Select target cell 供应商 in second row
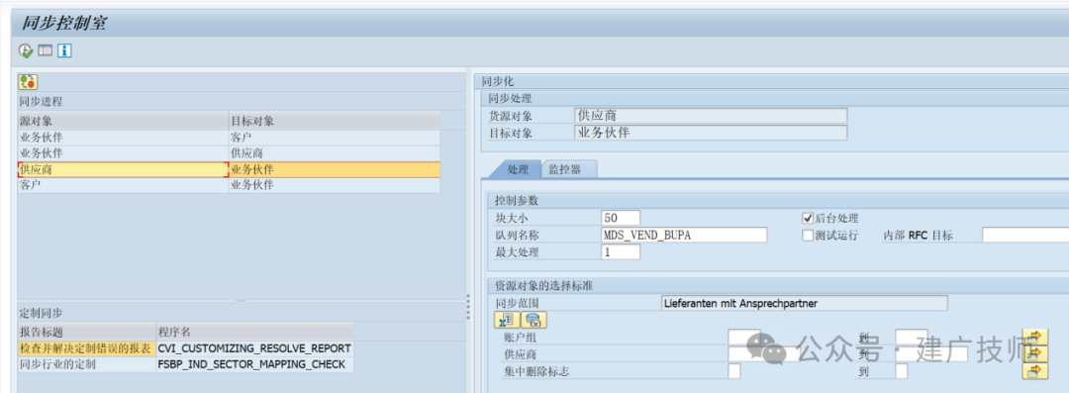The width and height of the screenshot is (1069, 393). click(x=335, y=152)
